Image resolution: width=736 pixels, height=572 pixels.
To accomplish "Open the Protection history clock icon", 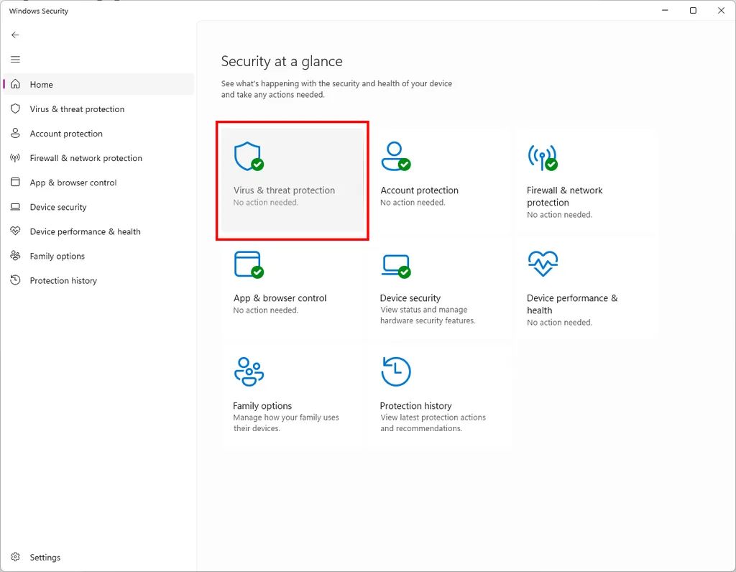I will pos(396,371).
